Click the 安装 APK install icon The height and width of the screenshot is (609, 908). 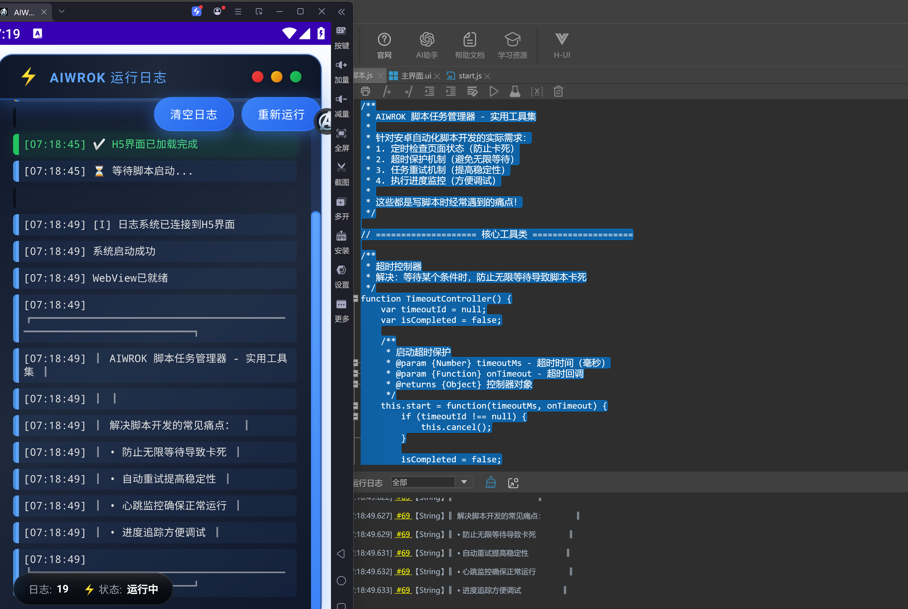click(341, 242)
